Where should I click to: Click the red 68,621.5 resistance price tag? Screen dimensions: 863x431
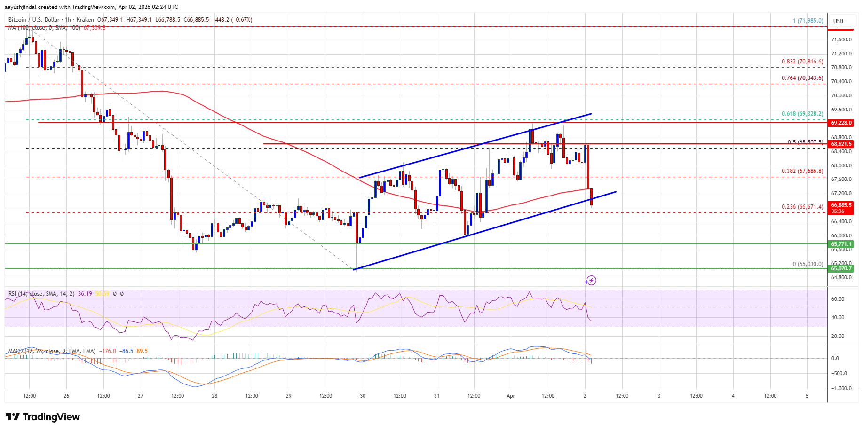click(x=841, y=144)
